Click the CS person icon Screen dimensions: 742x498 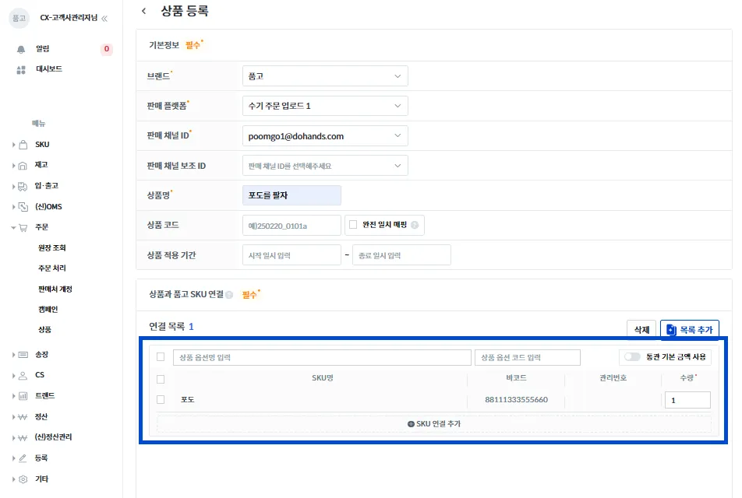(23, 376)
